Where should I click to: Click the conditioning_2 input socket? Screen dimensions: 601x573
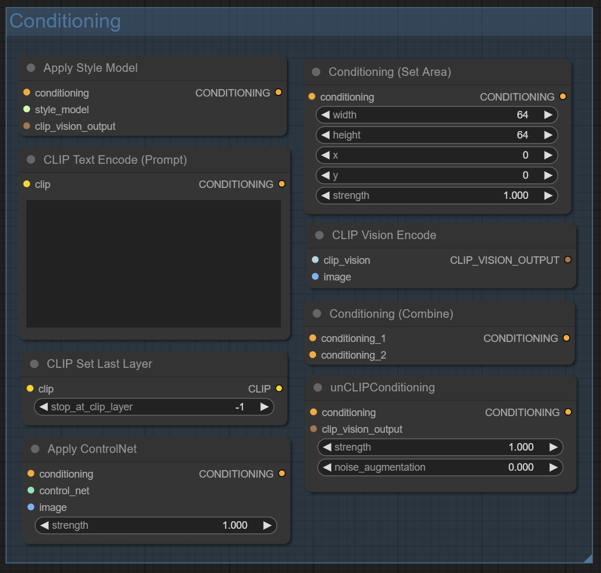(x=313, y=355)
